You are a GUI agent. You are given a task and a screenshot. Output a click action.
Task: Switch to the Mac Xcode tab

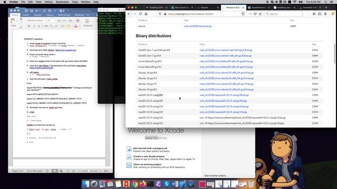pos(182,7)
